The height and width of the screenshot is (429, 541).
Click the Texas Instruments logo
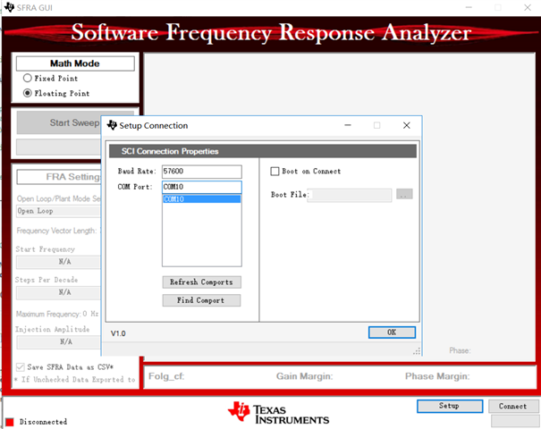click(x=278, y=413)
